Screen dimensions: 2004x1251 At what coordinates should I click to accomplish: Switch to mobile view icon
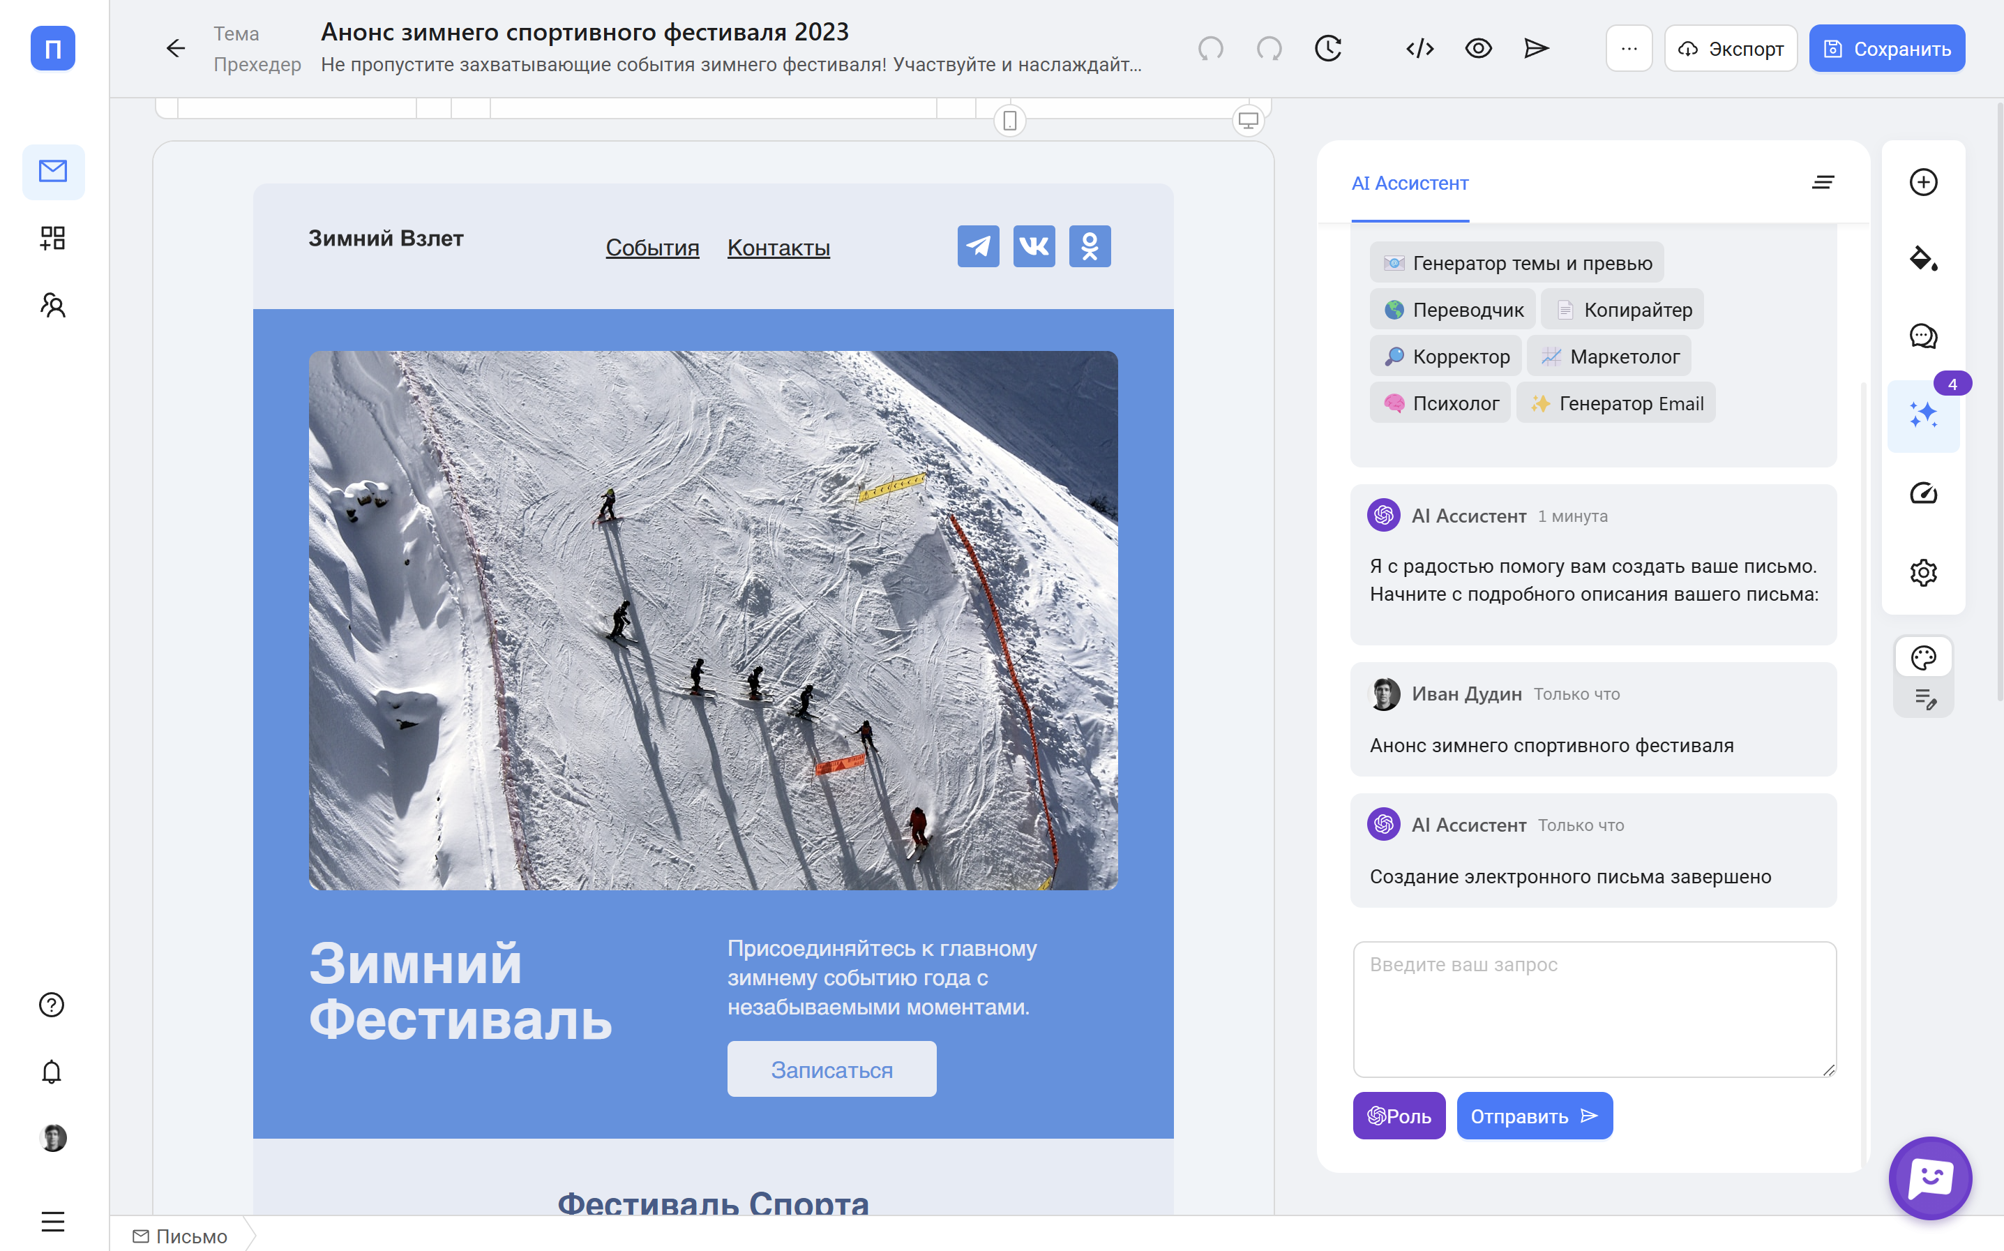click(x=1010, y=121)
